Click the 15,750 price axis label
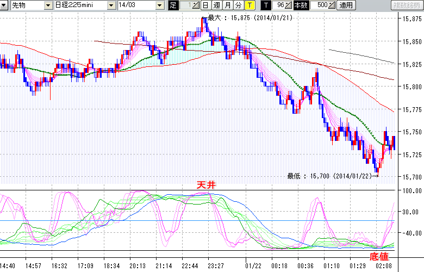 tap(412, 132)
